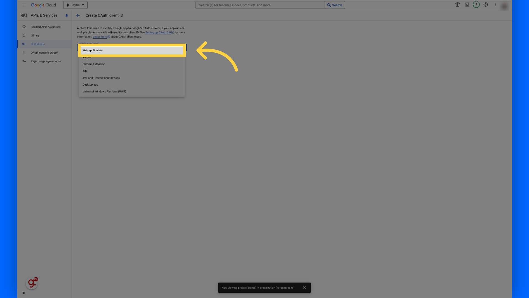Select the Credentials key icon
Screen dimensions: 529x298
click(24, 44)
